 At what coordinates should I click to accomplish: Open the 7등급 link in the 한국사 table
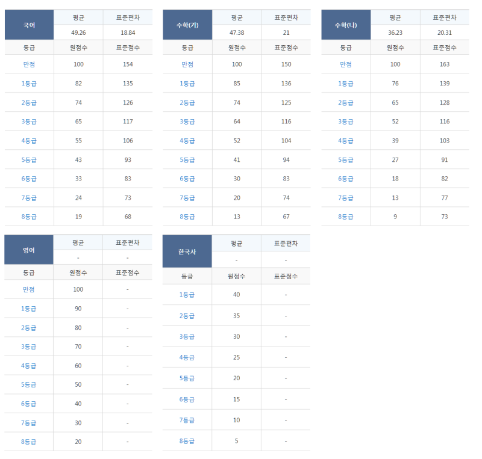[x=187, y=420]
